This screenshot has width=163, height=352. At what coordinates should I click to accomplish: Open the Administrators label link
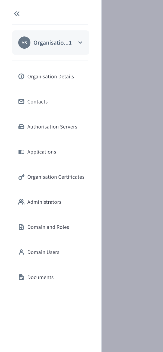point(44,202)
